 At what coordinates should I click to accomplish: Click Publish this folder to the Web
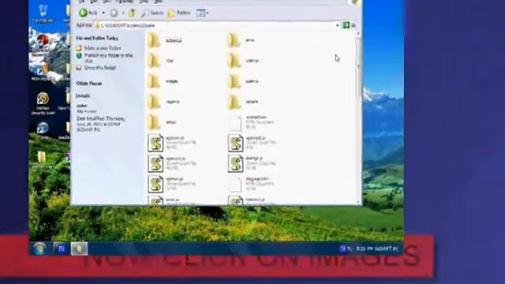tap(108, 58)
